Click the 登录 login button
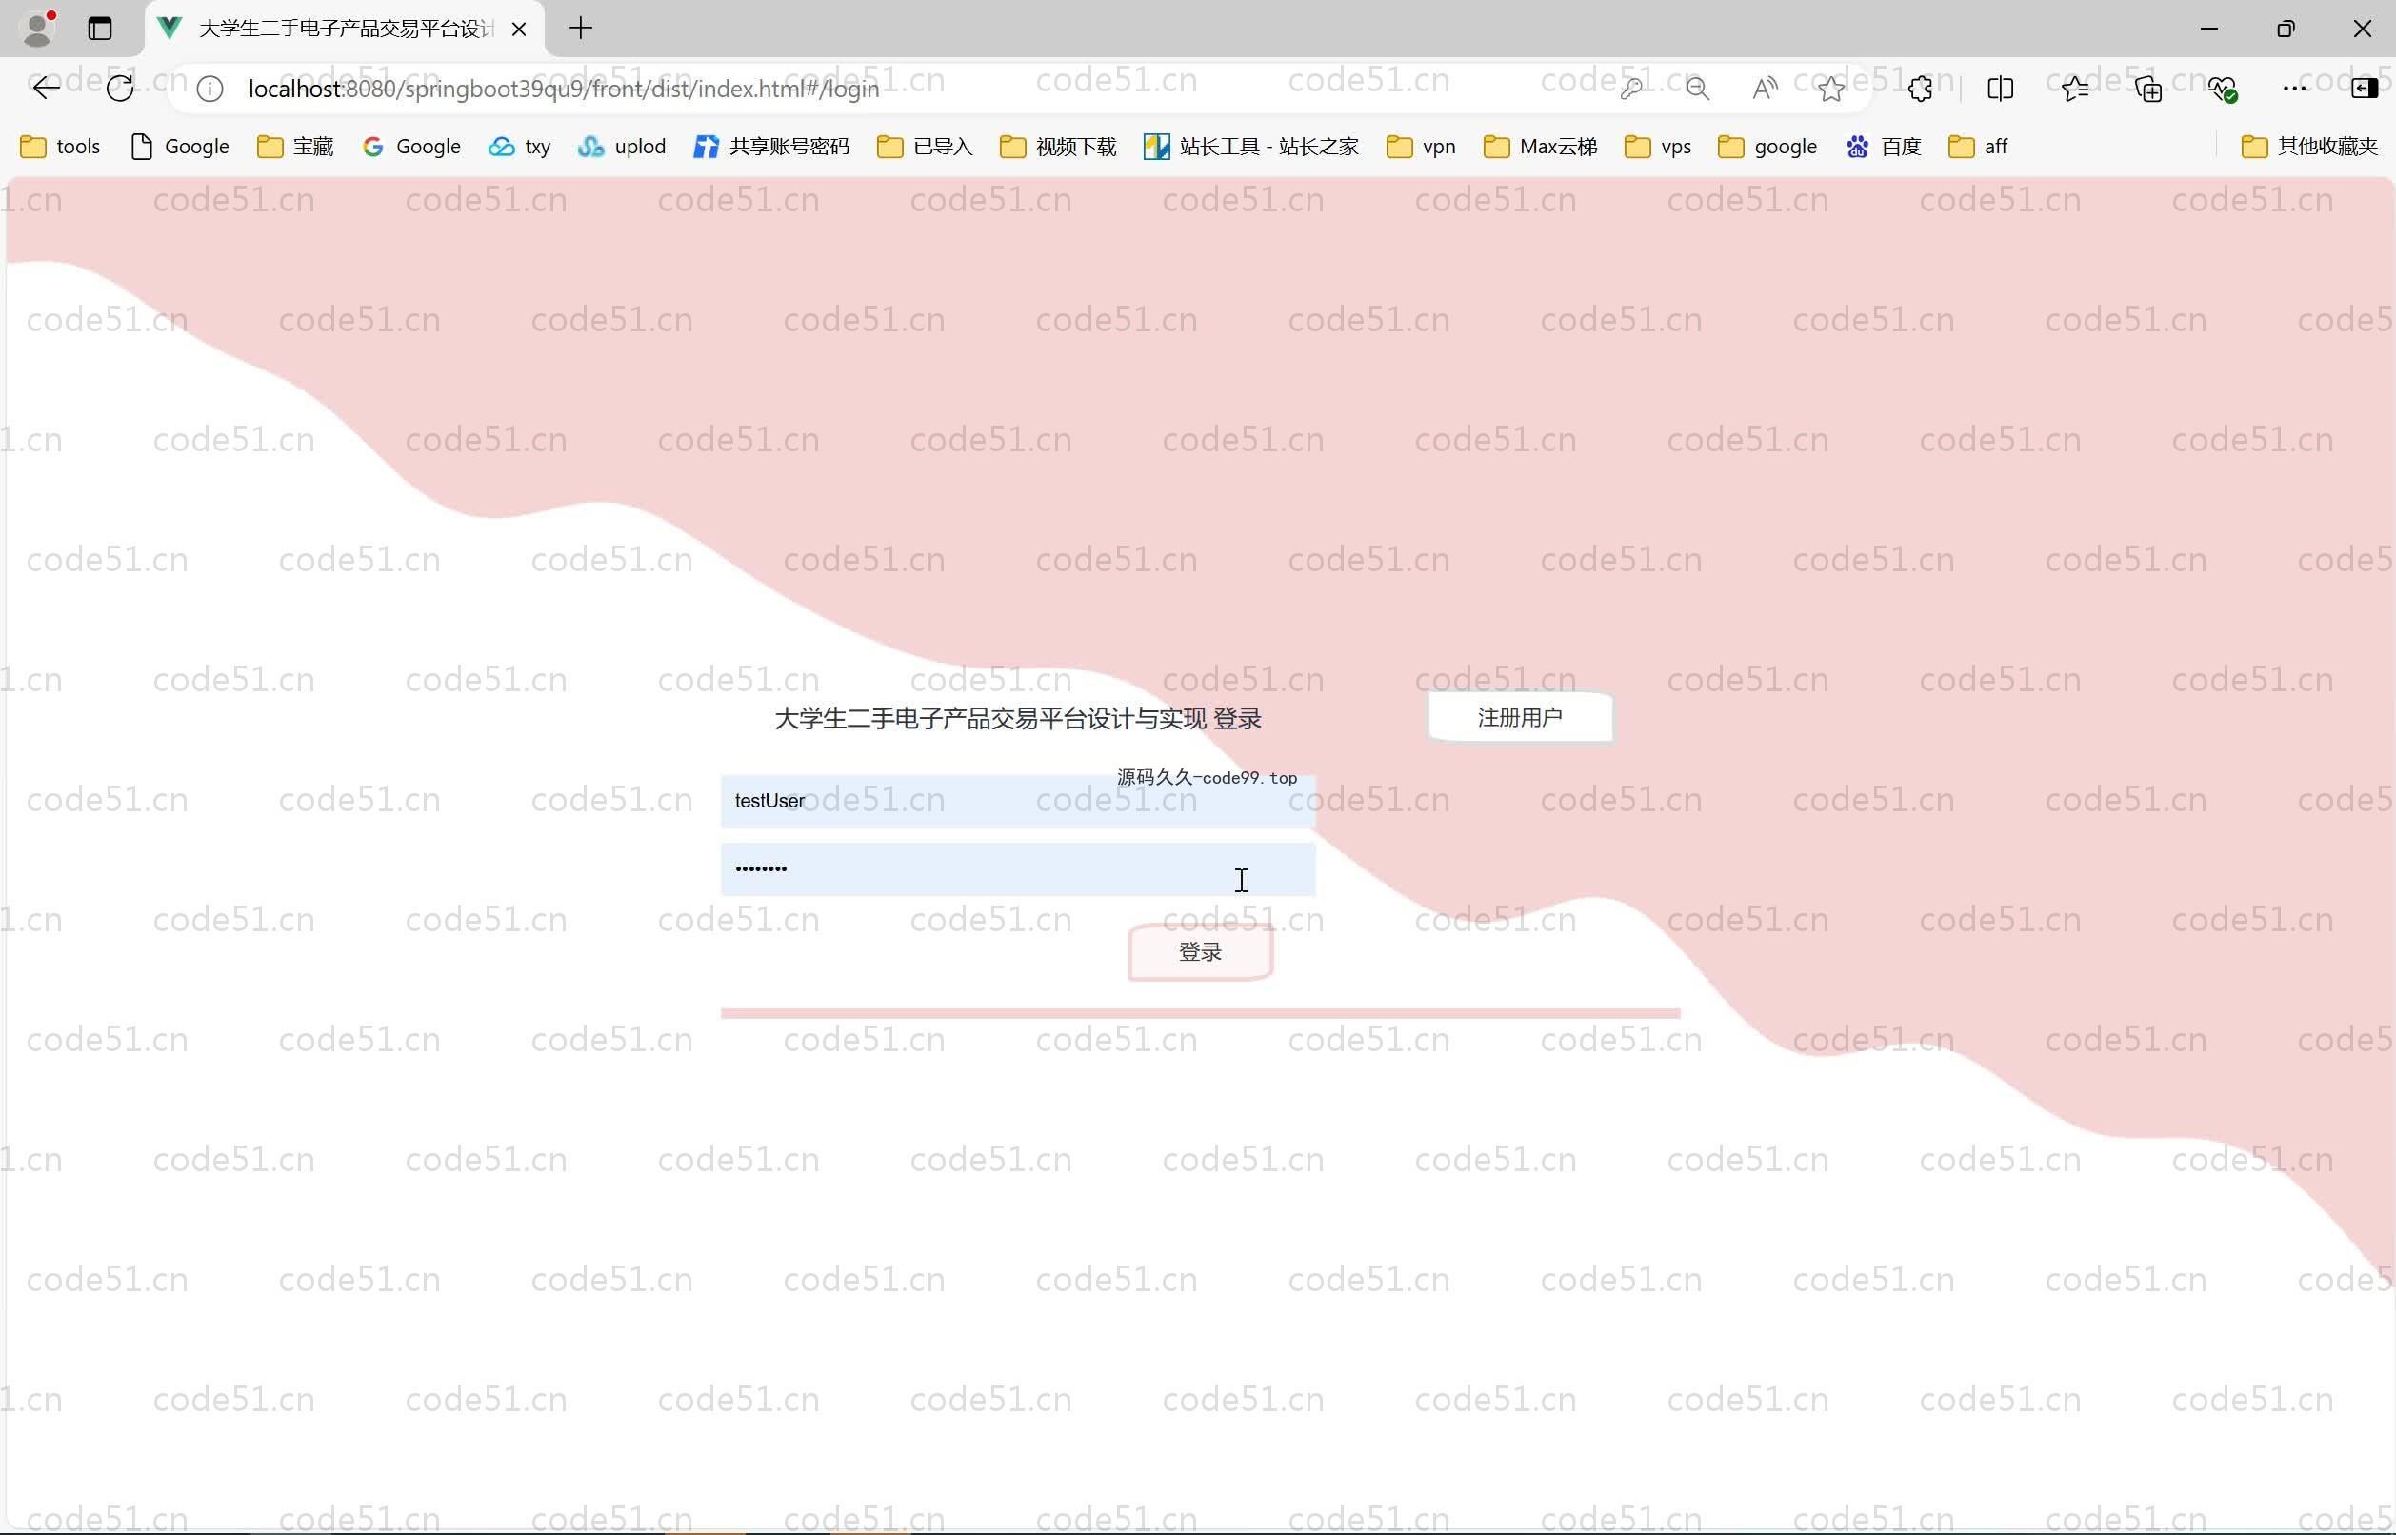2396x1535 pixels. coord(1200,952)
